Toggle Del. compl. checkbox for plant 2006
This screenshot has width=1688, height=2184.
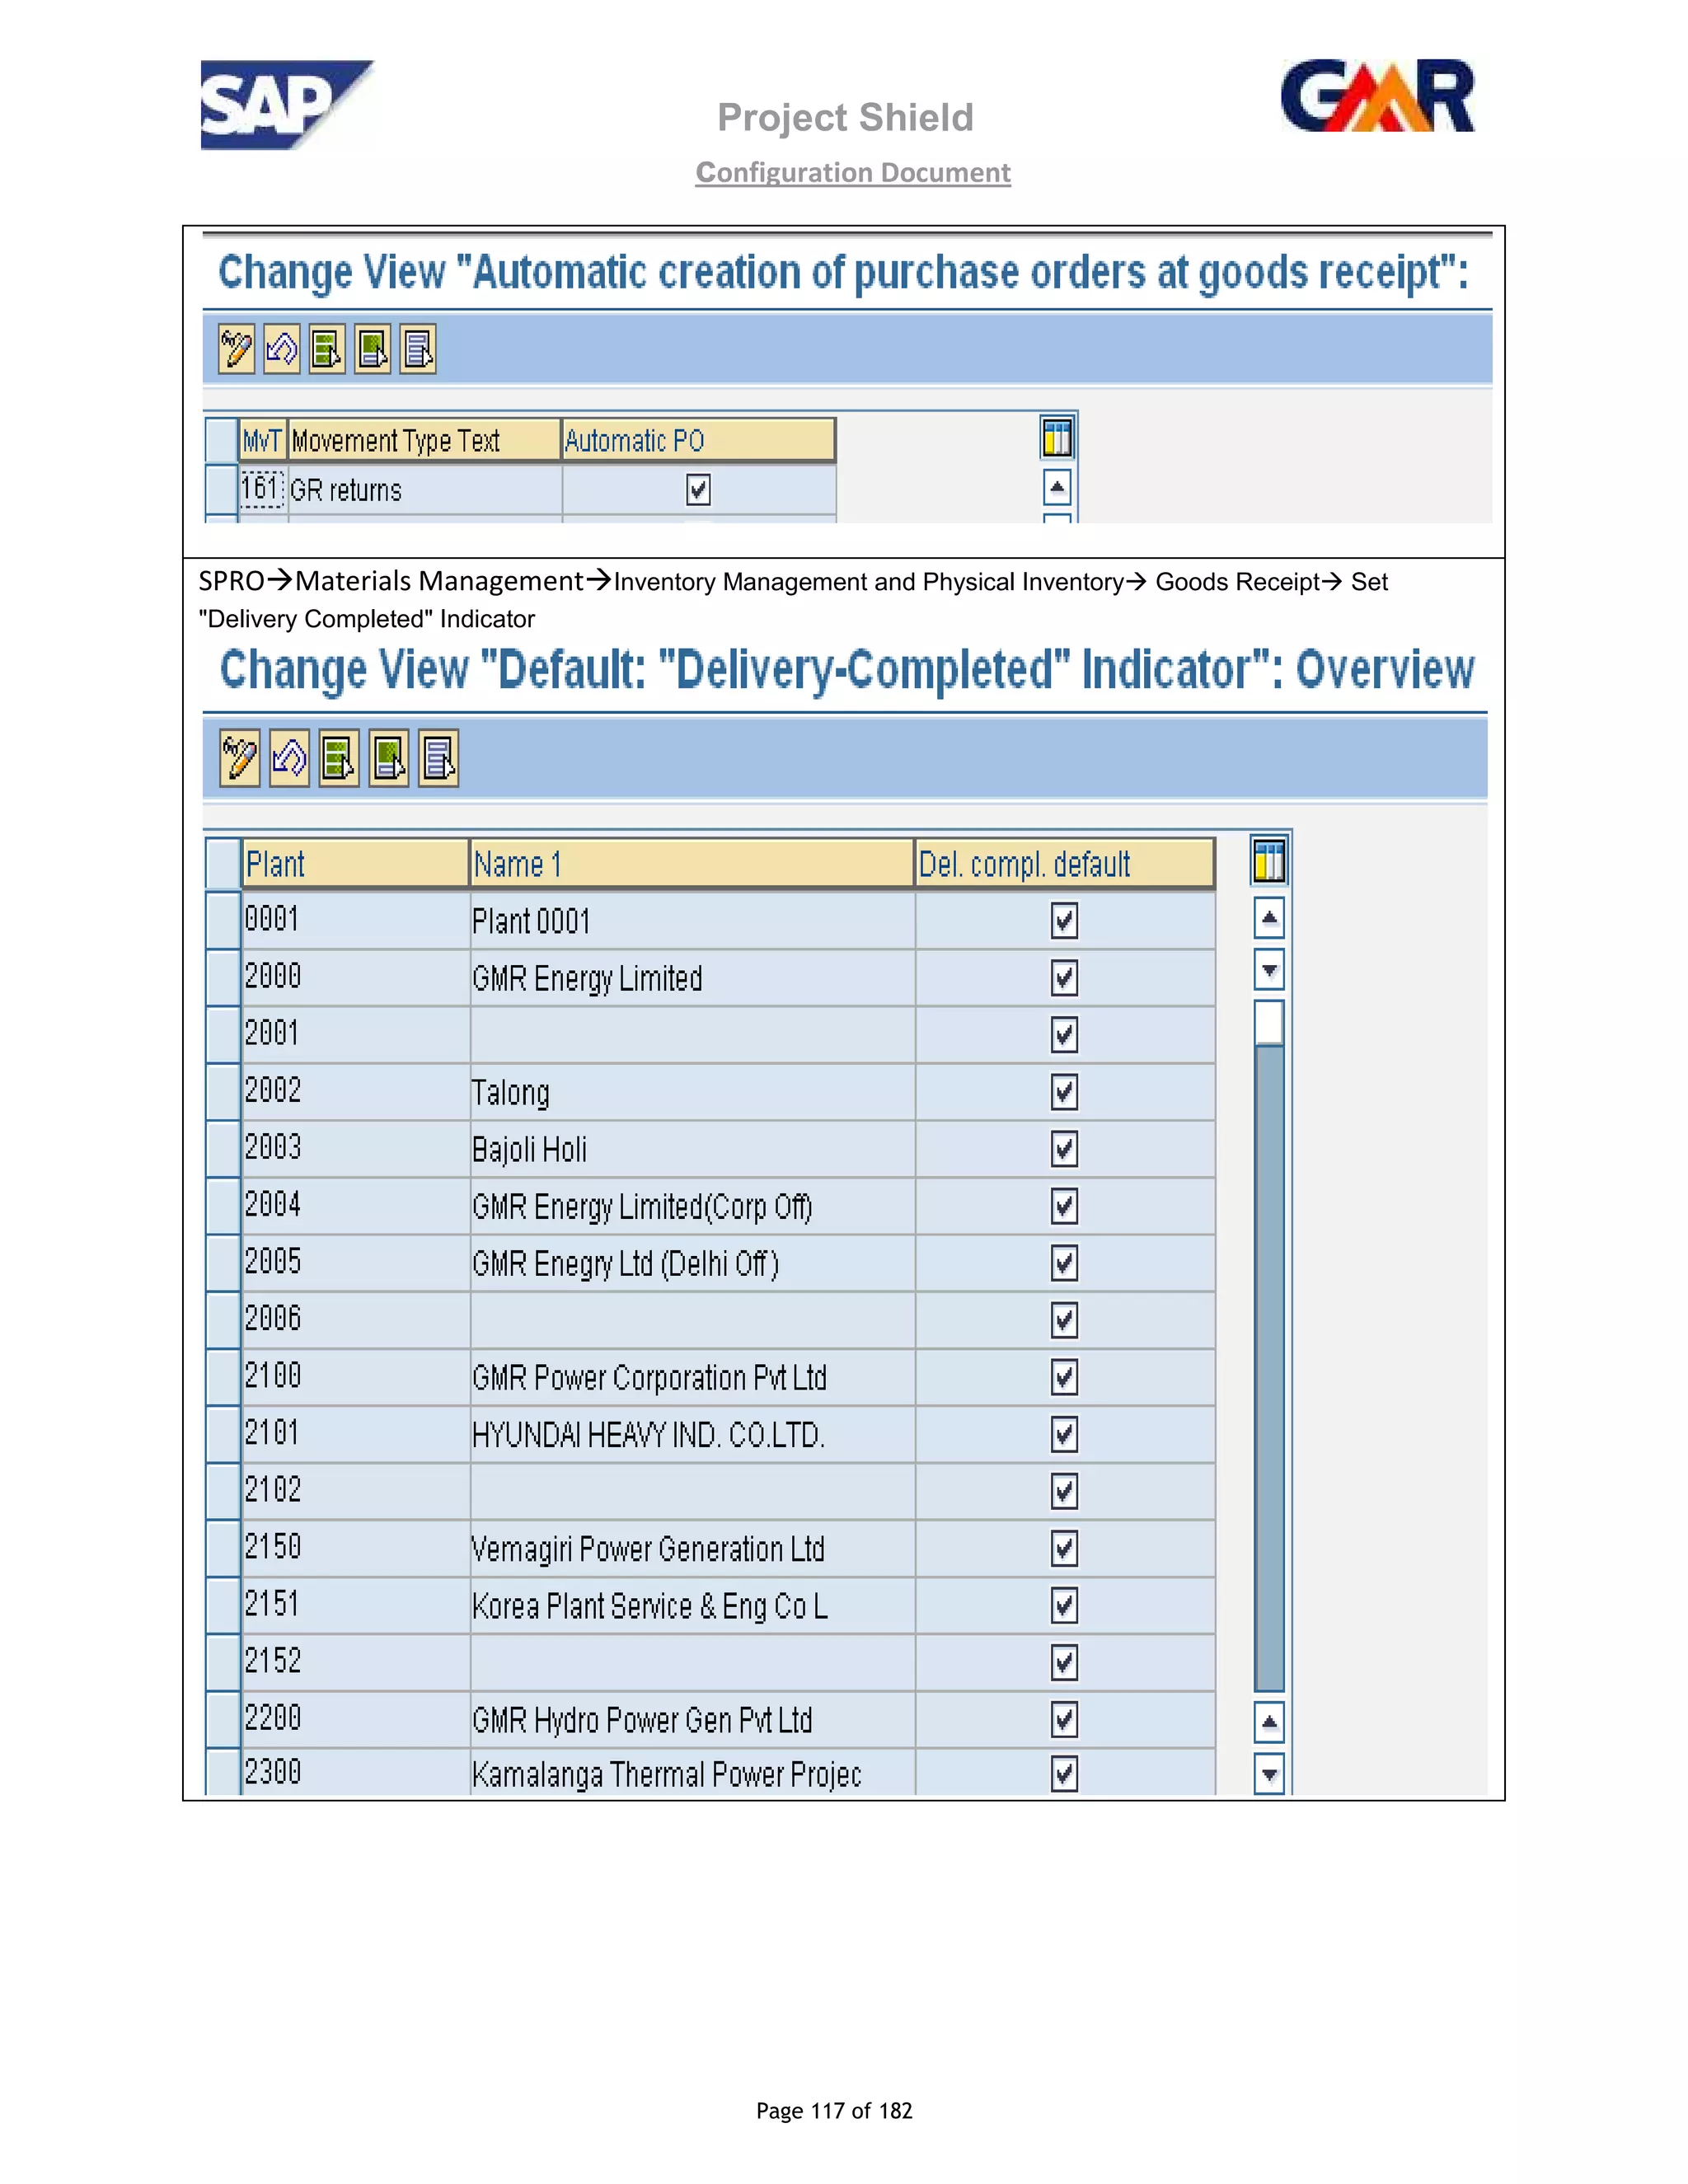click(1064, 1320)
